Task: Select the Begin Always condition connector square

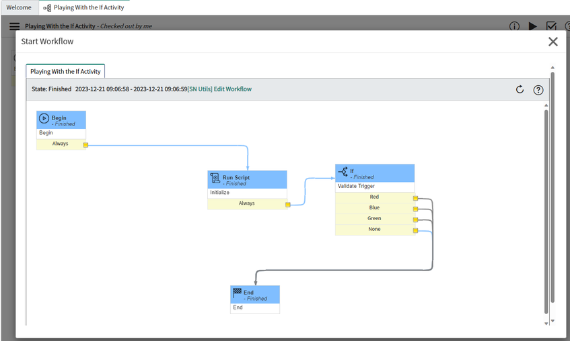Action: point(85,145)
